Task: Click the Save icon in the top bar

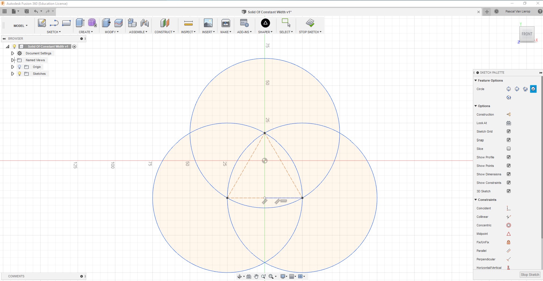Action: [x=27, y=11]
